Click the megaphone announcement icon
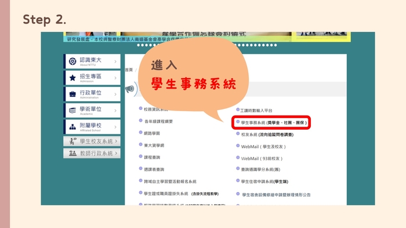The image size is (406, 228). coord(130,89)
